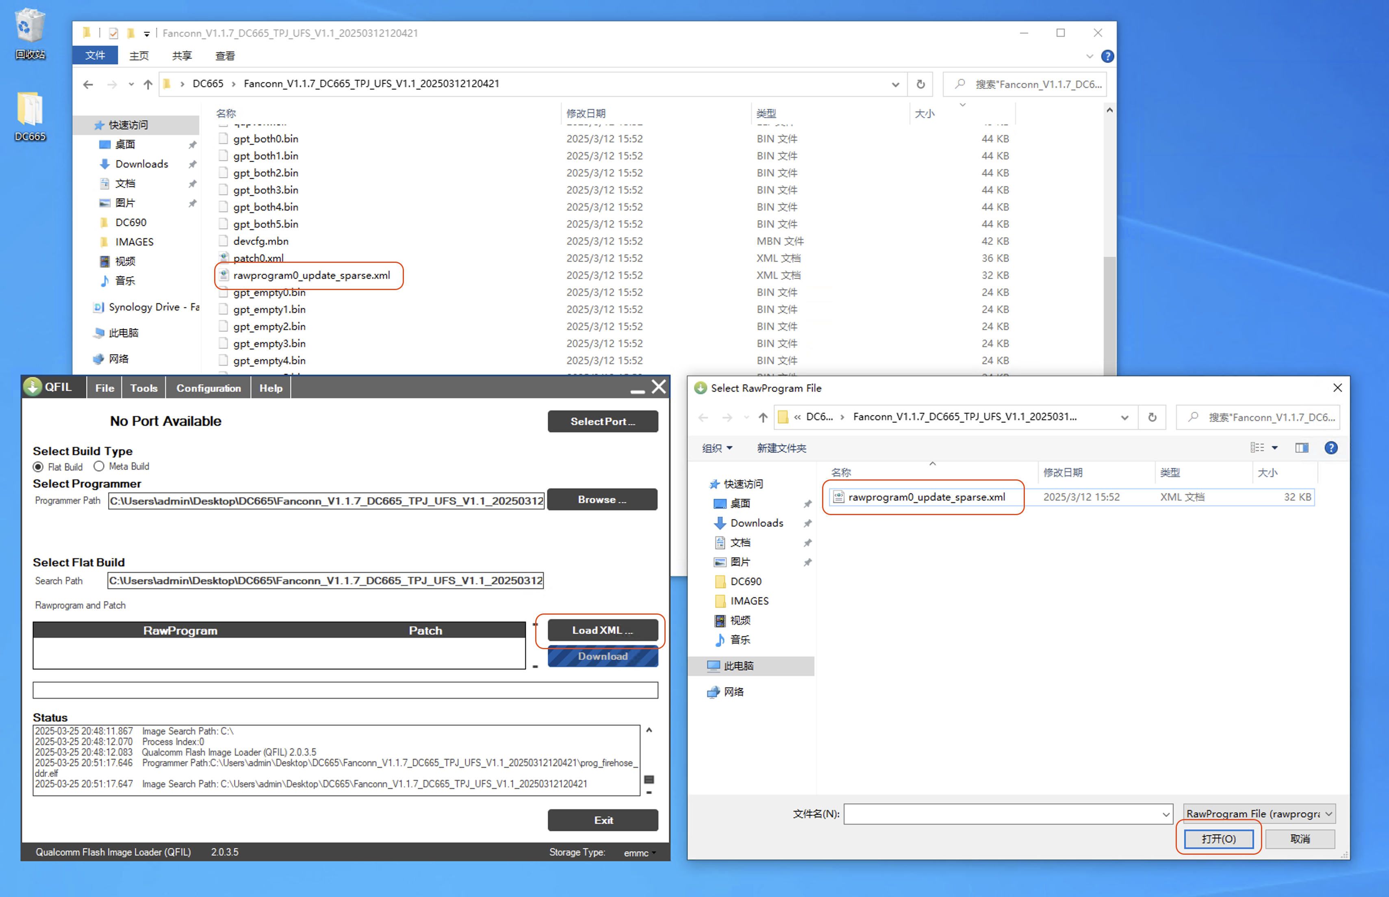
Task: Click the Explorer back arrow
Action: pyautogui.click(x=88, y=84)
